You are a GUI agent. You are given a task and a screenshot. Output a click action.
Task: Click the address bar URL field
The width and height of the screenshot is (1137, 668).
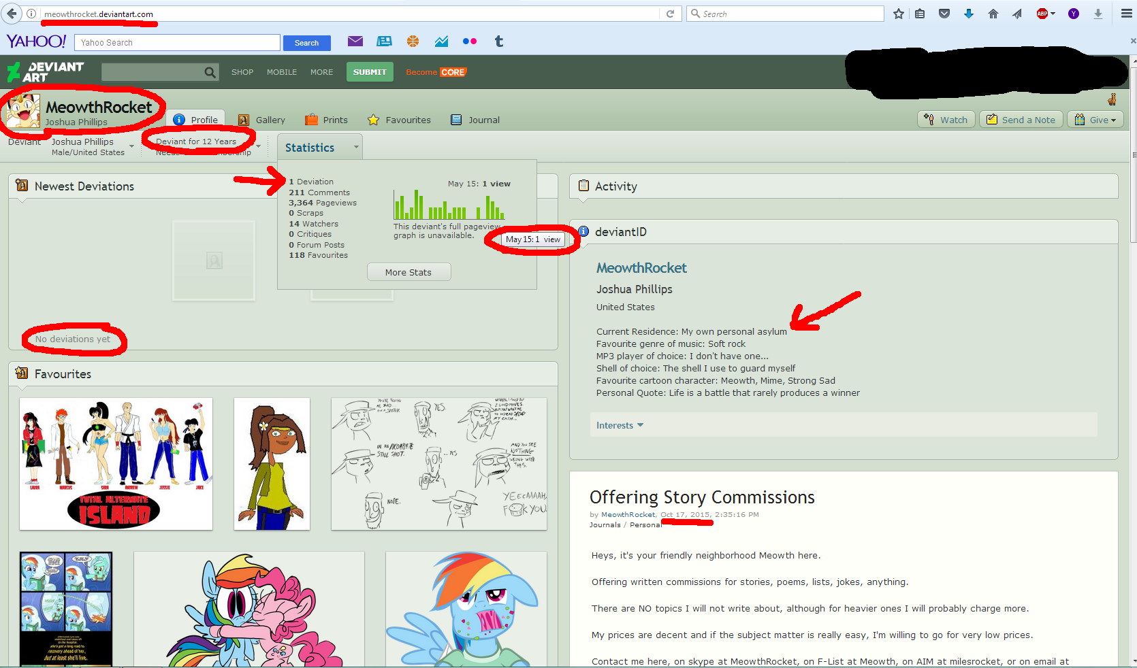(x=347, y=14)
